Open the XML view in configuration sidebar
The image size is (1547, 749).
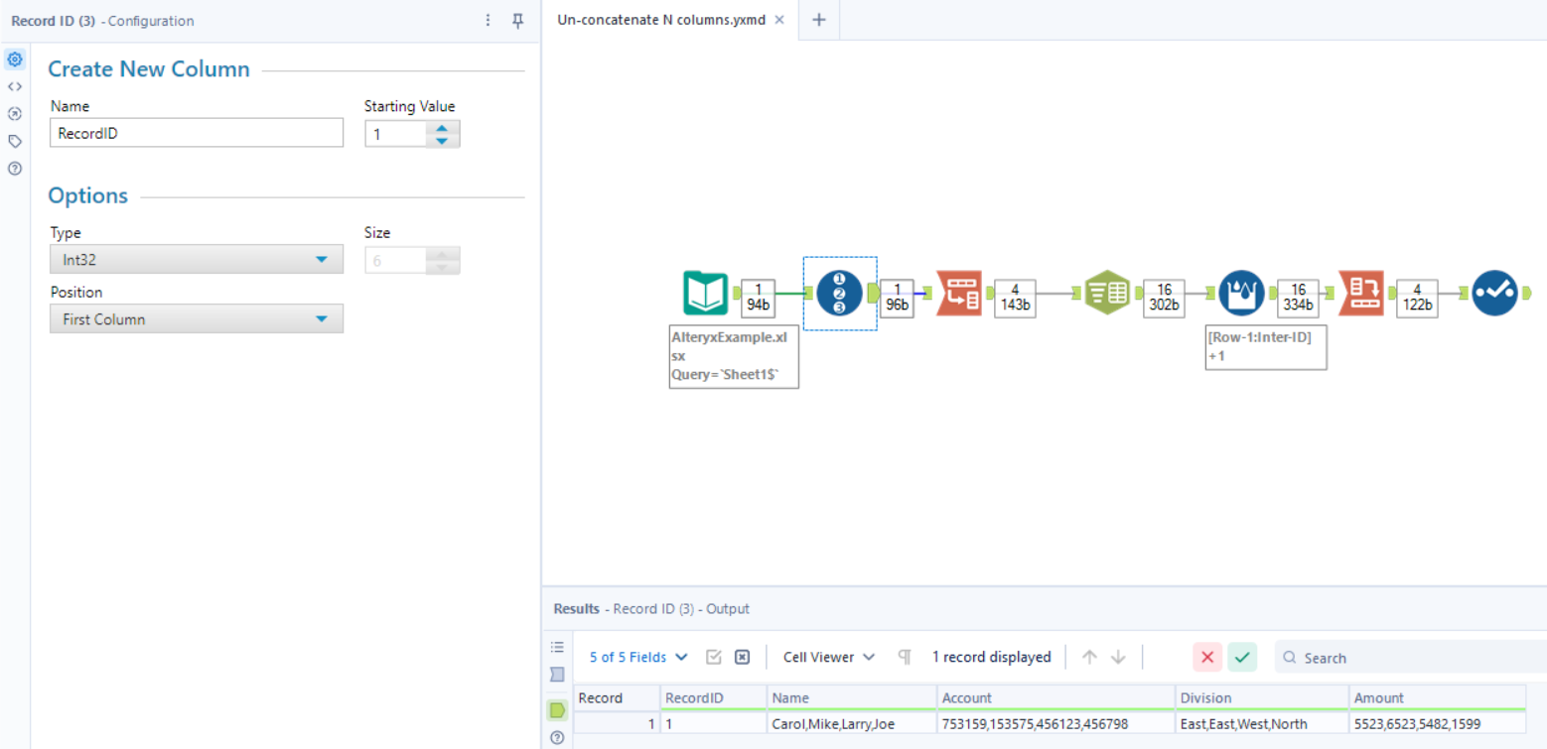point(14,86)
